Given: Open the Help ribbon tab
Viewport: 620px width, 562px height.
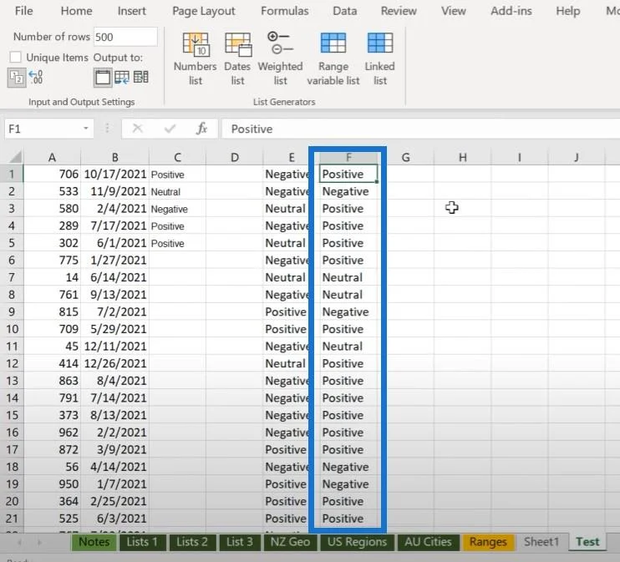Looking at the screenshot, I should click(x=568, y=11).
